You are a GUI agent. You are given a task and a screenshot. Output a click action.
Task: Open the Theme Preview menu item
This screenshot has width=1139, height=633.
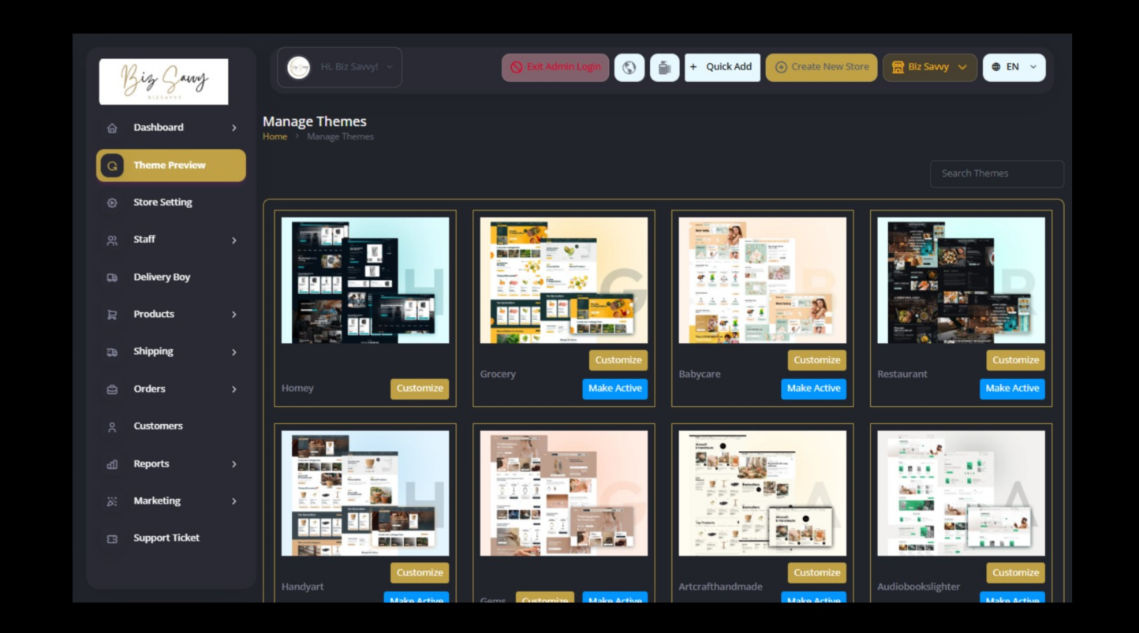(170, 166)
